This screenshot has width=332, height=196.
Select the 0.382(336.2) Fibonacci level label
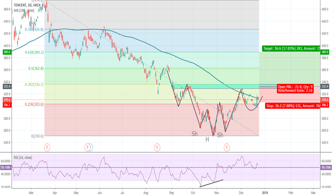click(34, 84)
